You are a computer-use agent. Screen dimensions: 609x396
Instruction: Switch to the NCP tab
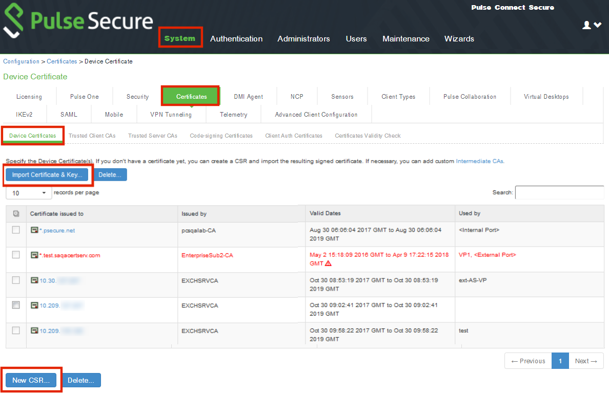(x=297, y=97)
